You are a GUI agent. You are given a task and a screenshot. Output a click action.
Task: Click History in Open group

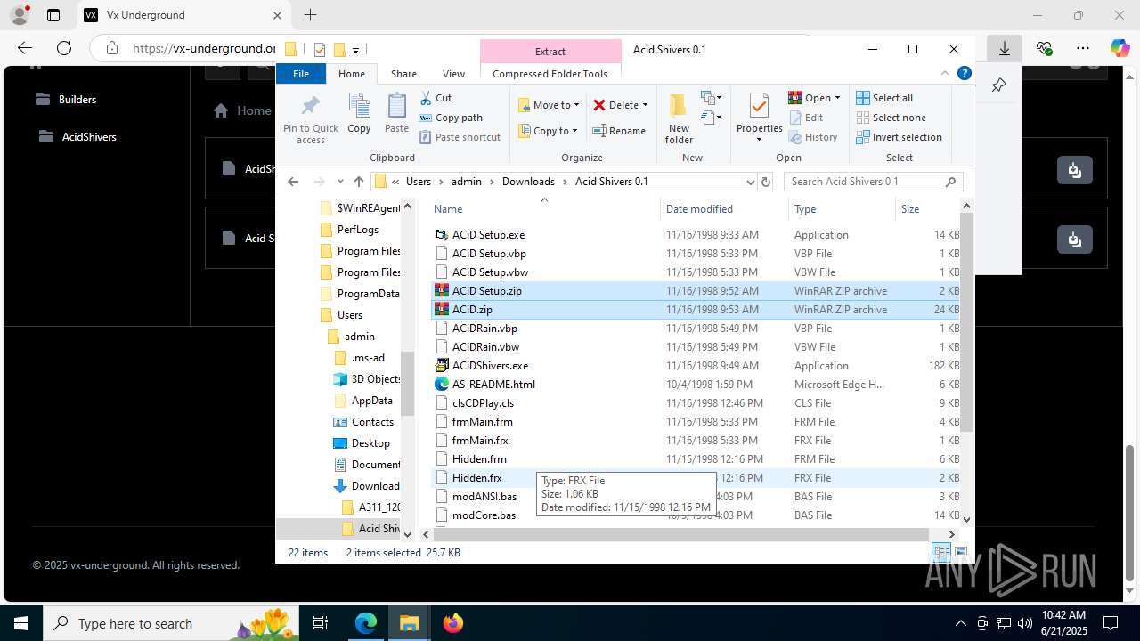click(x=813, y=137)
